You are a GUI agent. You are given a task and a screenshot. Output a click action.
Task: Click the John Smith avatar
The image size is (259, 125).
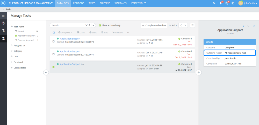click(241, 3)
